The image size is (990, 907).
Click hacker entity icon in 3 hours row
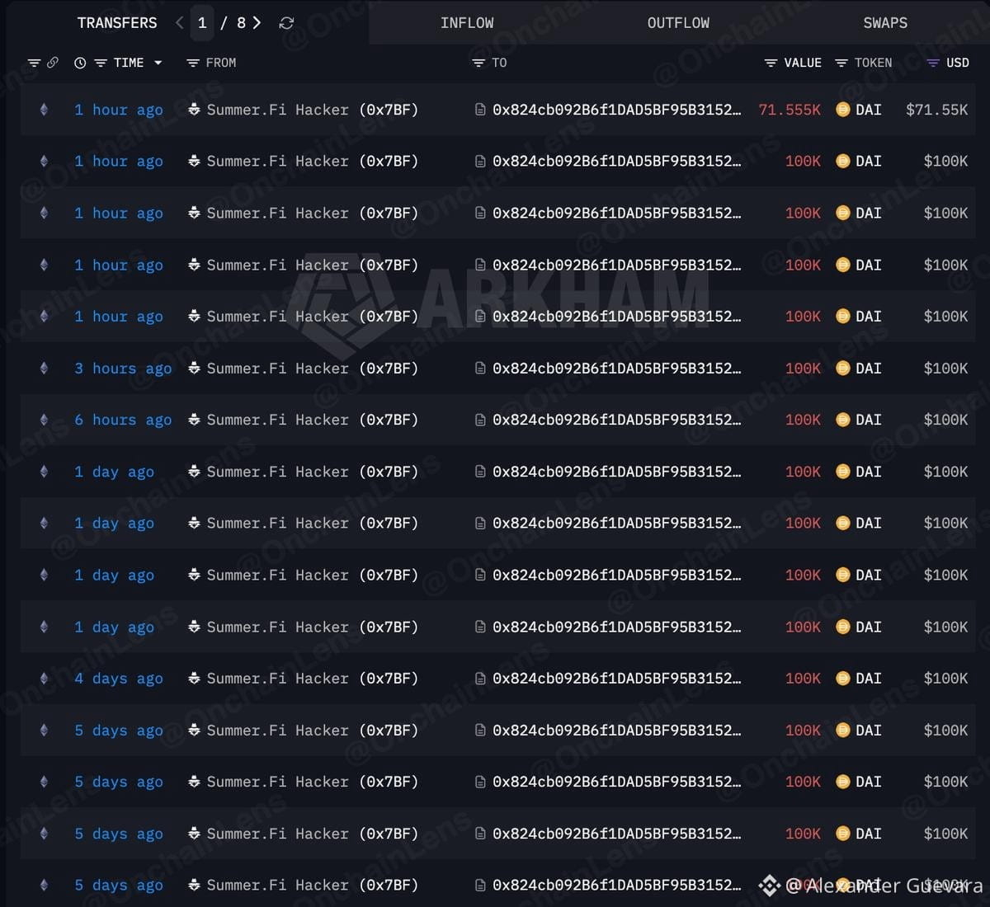point(194,368)
